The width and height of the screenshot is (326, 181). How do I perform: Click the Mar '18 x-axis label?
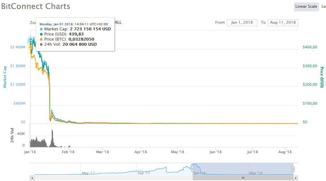102,152
